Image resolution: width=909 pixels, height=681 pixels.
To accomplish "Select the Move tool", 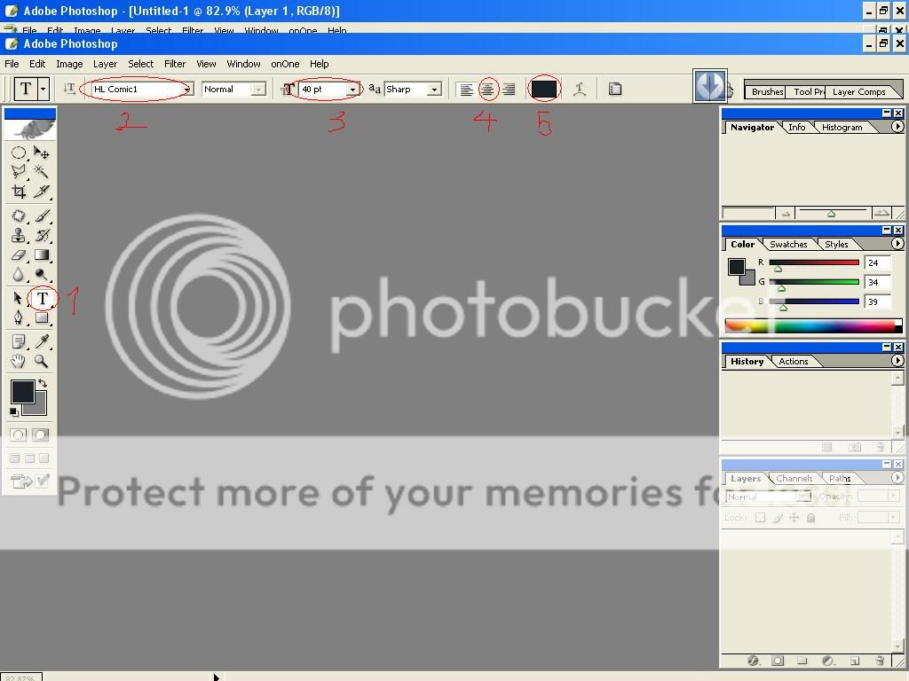I will click(41, 153).
